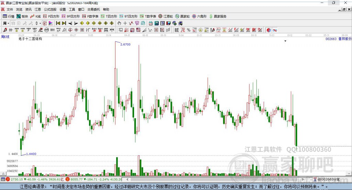Open the chart-top small dropdown triangle

pos(285,41)
